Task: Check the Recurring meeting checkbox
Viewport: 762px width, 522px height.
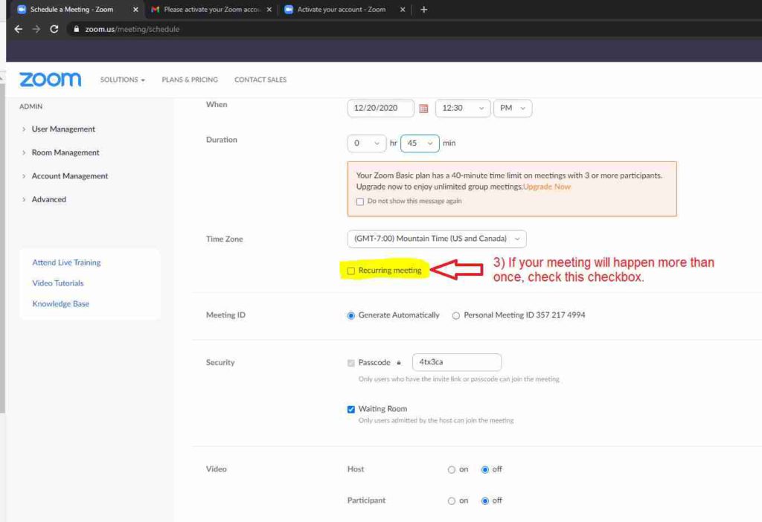Action: (x=351, y=271)
